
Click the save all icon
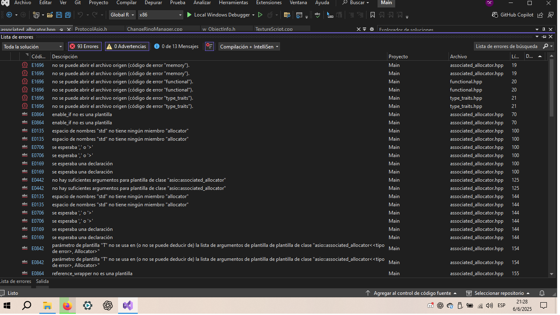tap(68, 15)
